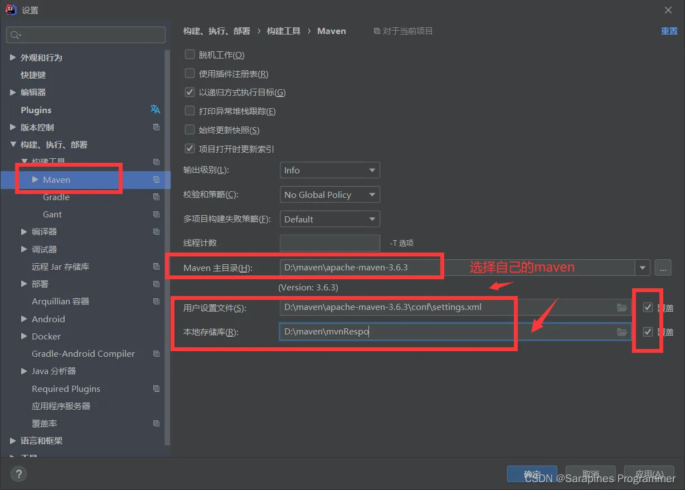
Task: Click the project-level icon beside Gradle
Action: (156, 197)
